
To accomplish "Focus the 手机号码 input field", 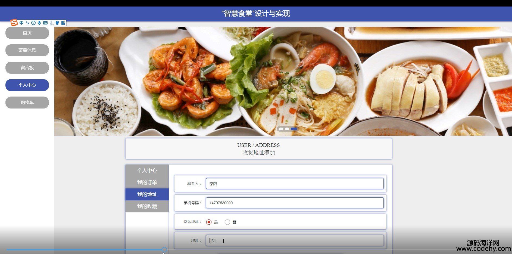I will click(x=295, y=203).
